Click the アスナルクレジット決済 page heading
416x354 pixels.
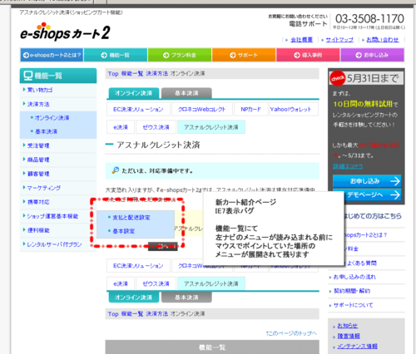coord(158,145)
